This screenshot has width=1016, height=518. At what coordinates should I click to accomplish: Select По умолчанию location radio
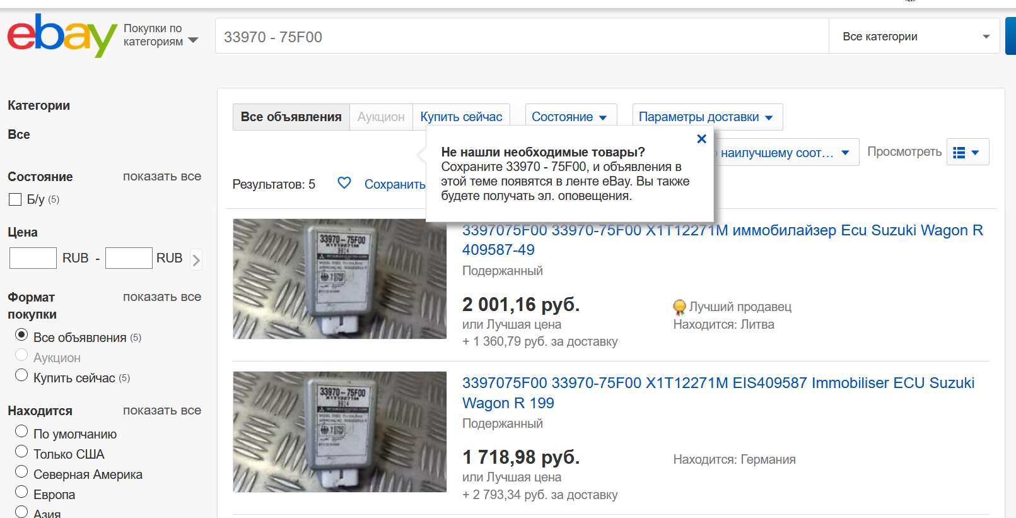(21, 432)
